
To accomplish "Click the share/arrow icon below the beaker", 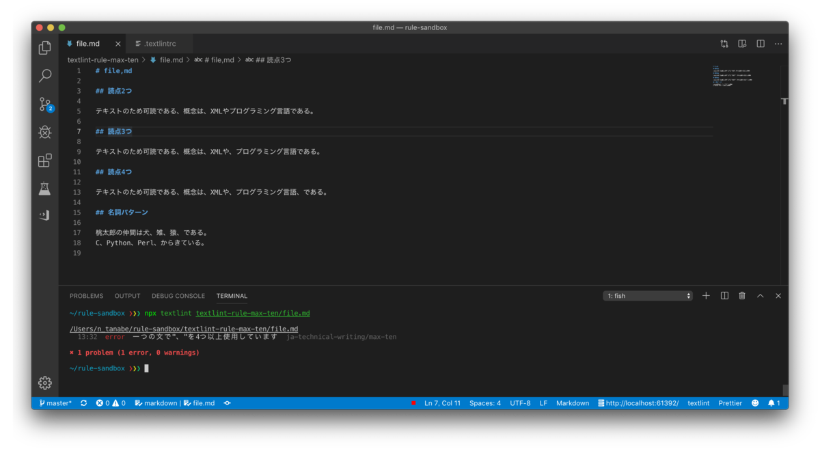I will (45, 215).
